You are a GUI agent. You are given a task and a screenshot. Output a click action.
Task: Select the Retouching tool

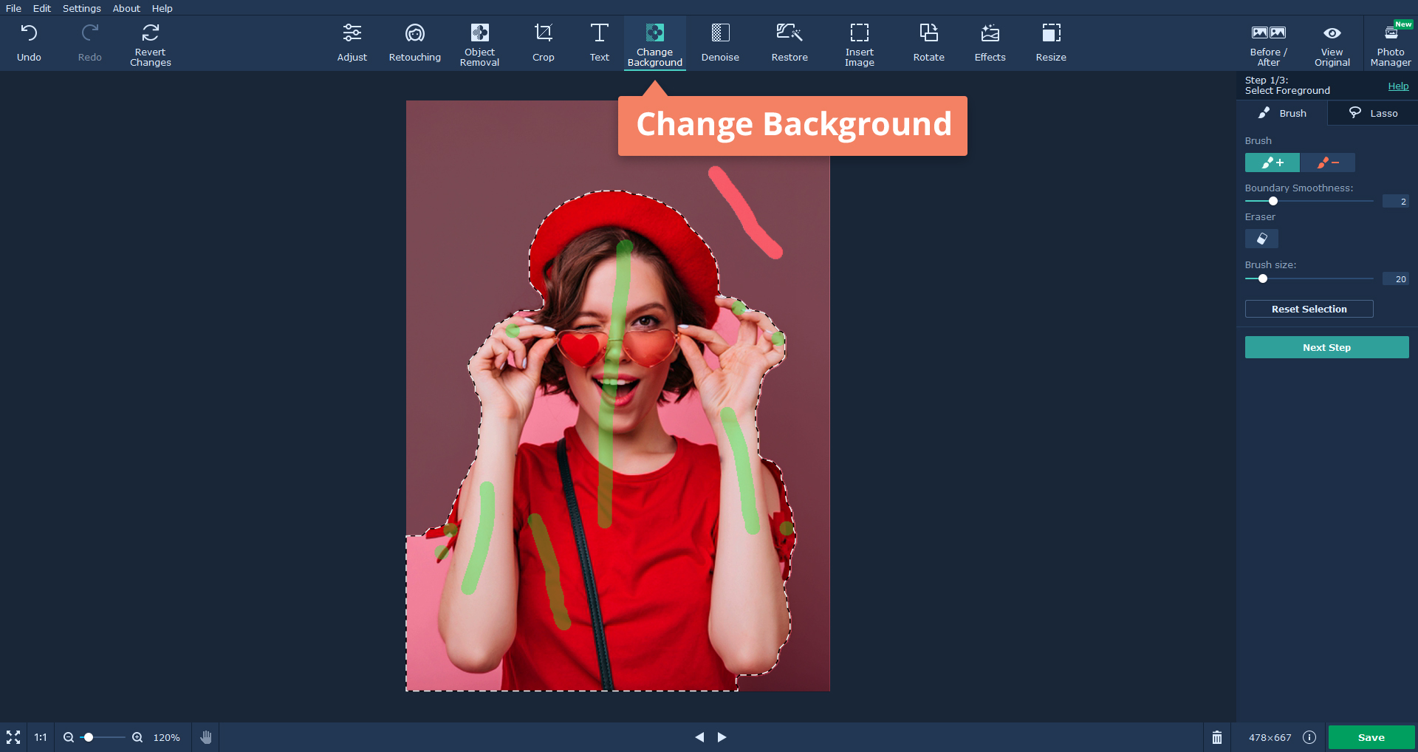click(414, 44)
